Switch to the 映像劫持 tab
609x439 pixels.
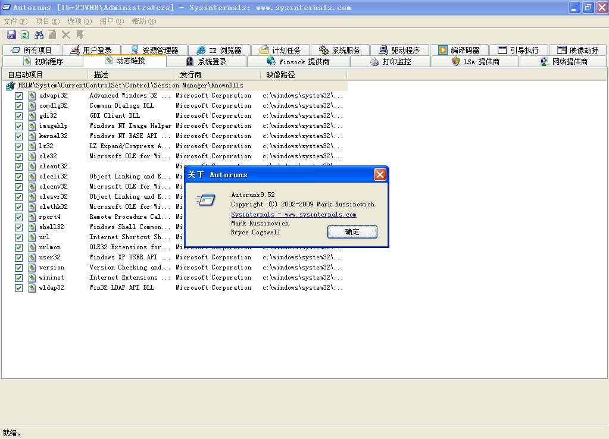click(578, 50)
